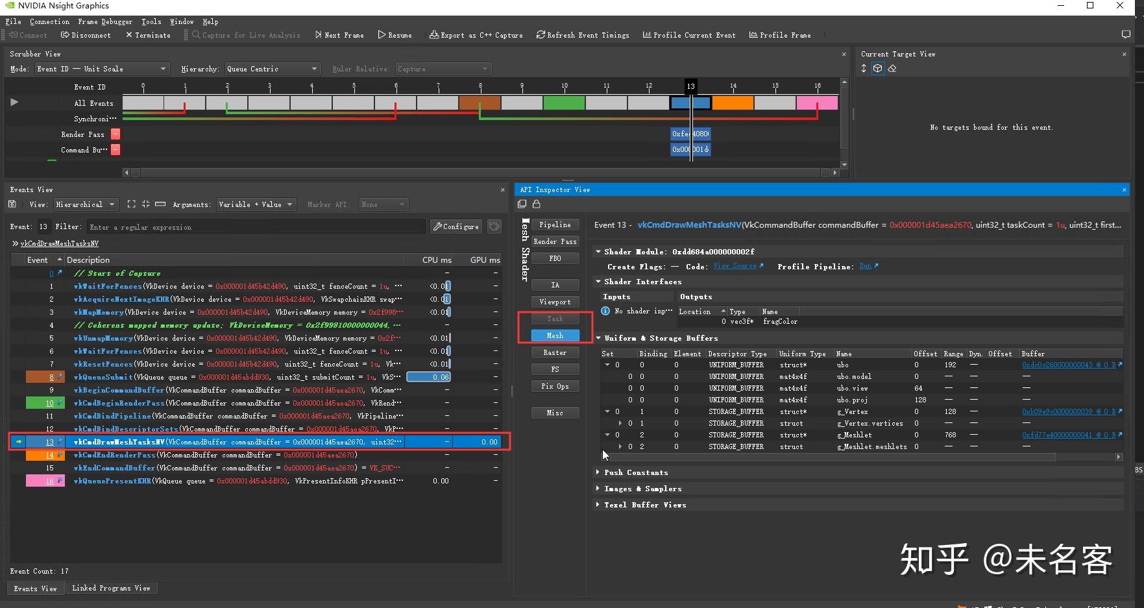Click the Filter regular expression field

tap(256, 227)
